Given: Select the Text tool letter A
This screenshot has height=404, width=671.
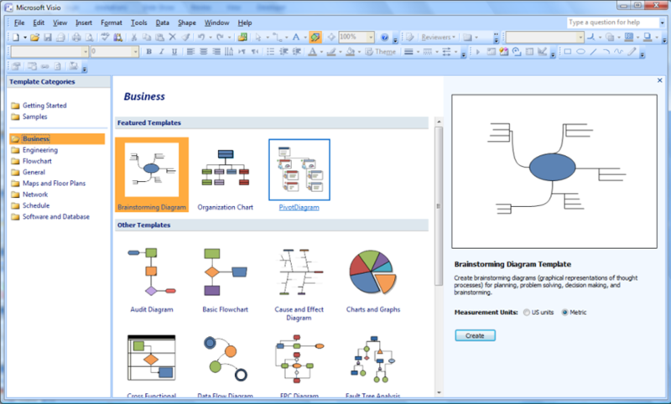Looking at the screenshot, I should click(x=296, y=37).
